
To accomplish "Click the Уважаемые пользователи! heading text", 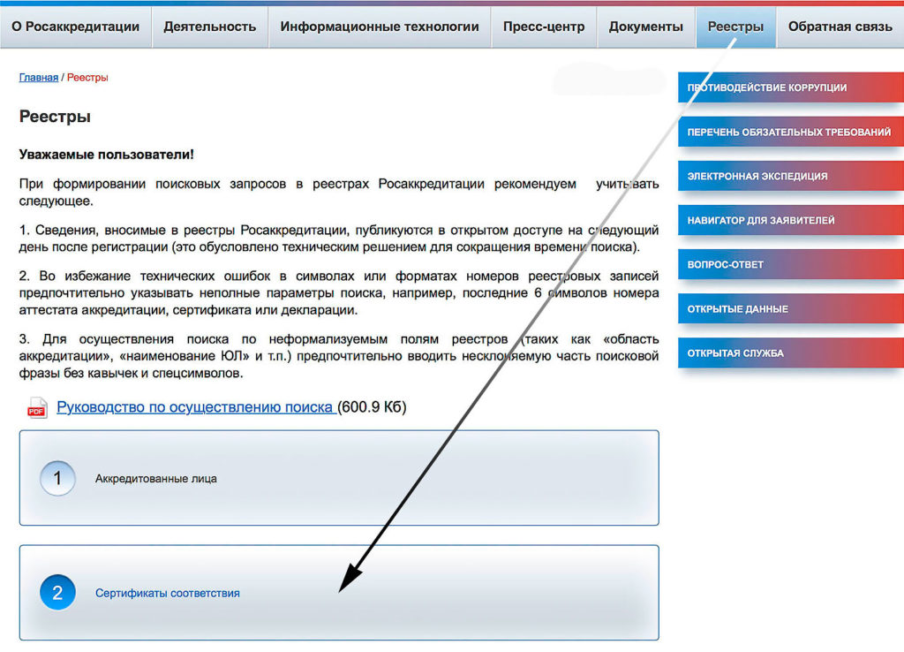I will 107,155.
